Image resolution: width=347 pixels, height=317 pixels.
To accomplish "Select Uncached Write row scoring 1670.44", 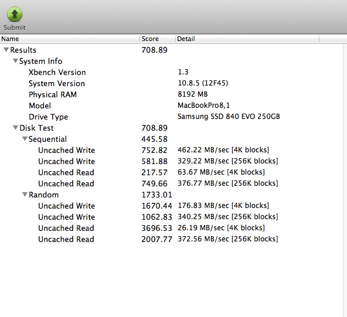I will pos(172,206).
